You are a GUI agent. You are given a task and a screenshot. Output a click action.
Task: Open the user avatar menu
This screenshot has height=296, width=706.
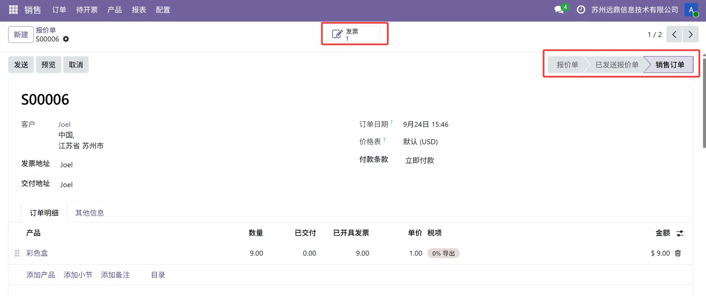(x=691, y=10)
